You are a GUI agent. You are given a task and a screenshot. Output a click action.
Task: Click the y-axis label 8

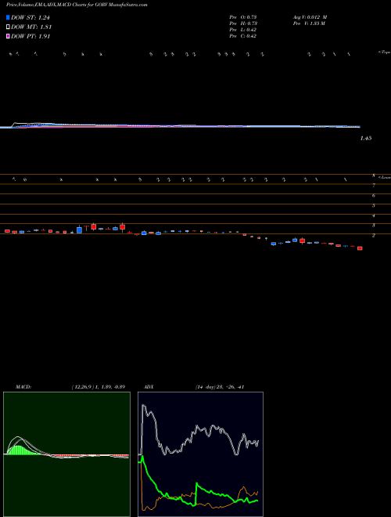tap(374, 175)
